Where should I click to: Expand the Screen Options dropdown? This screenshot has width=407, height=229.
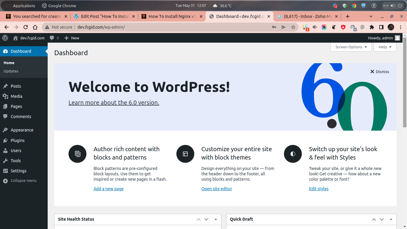pyautogui.click(x=351, y=47)
